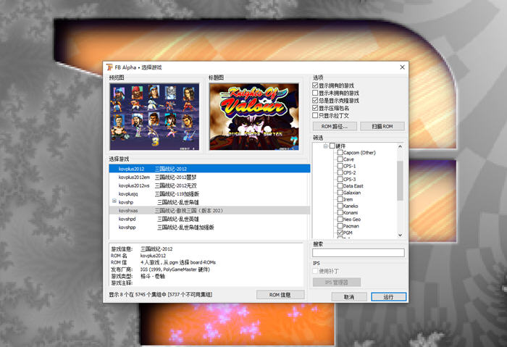Check the CPS-3 hardware filter

tap(340, 179)
